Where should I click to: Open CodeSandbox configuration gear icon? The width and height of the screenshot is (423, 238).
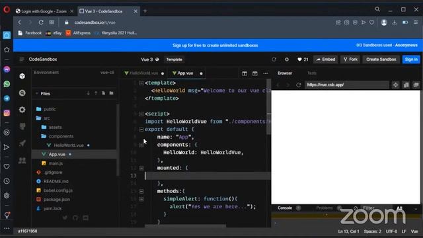pos(22,110)
